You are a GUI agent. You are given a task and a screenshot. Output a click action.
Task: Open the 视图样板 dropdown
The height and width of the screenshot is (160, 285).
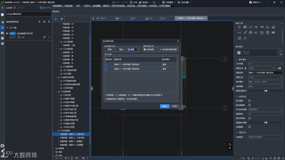[265, 114]
